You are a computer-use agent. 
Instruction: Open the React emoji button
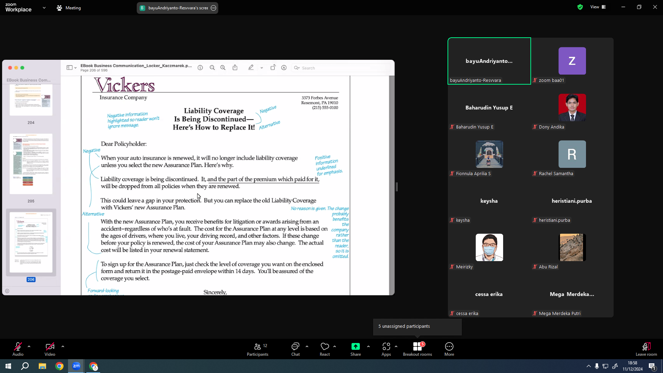(x=325, y=349)
